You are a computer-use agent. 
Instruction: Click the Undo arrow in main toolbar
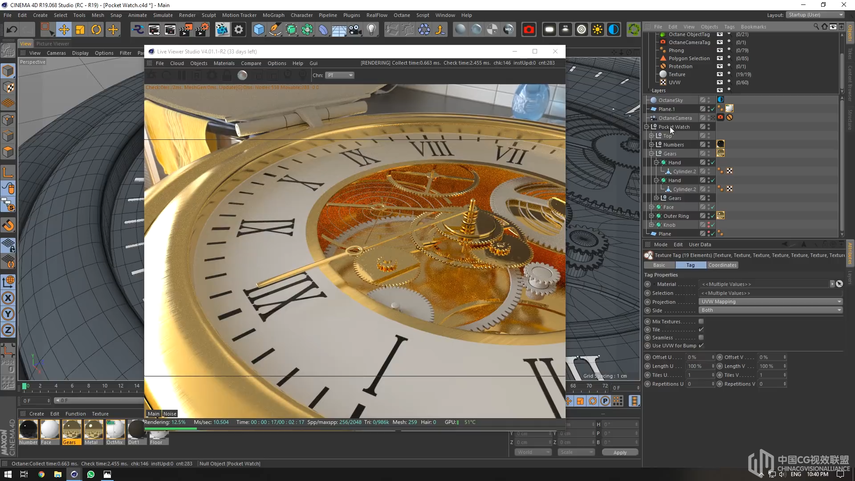[12, 30]
